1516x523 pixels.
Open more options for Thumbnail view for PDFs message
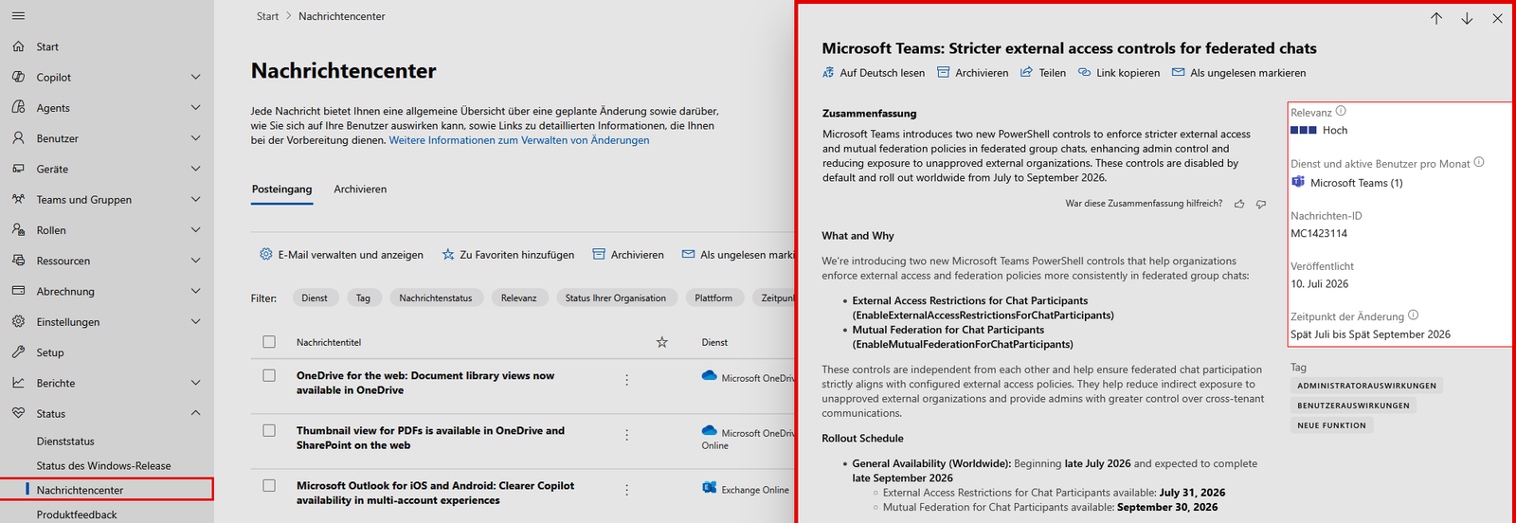click(x=626, y=435)
